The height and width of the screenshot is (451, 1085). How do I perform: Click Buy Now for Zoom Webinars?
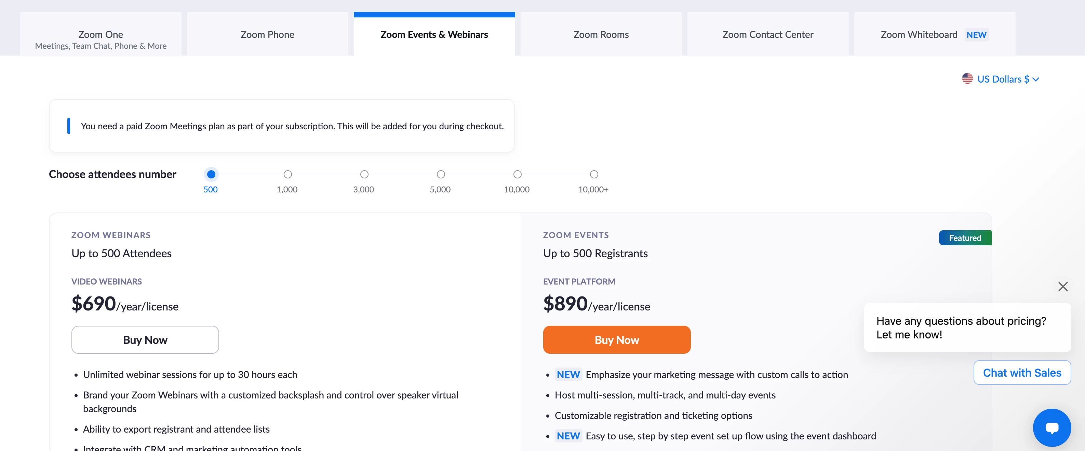(145, 340)
